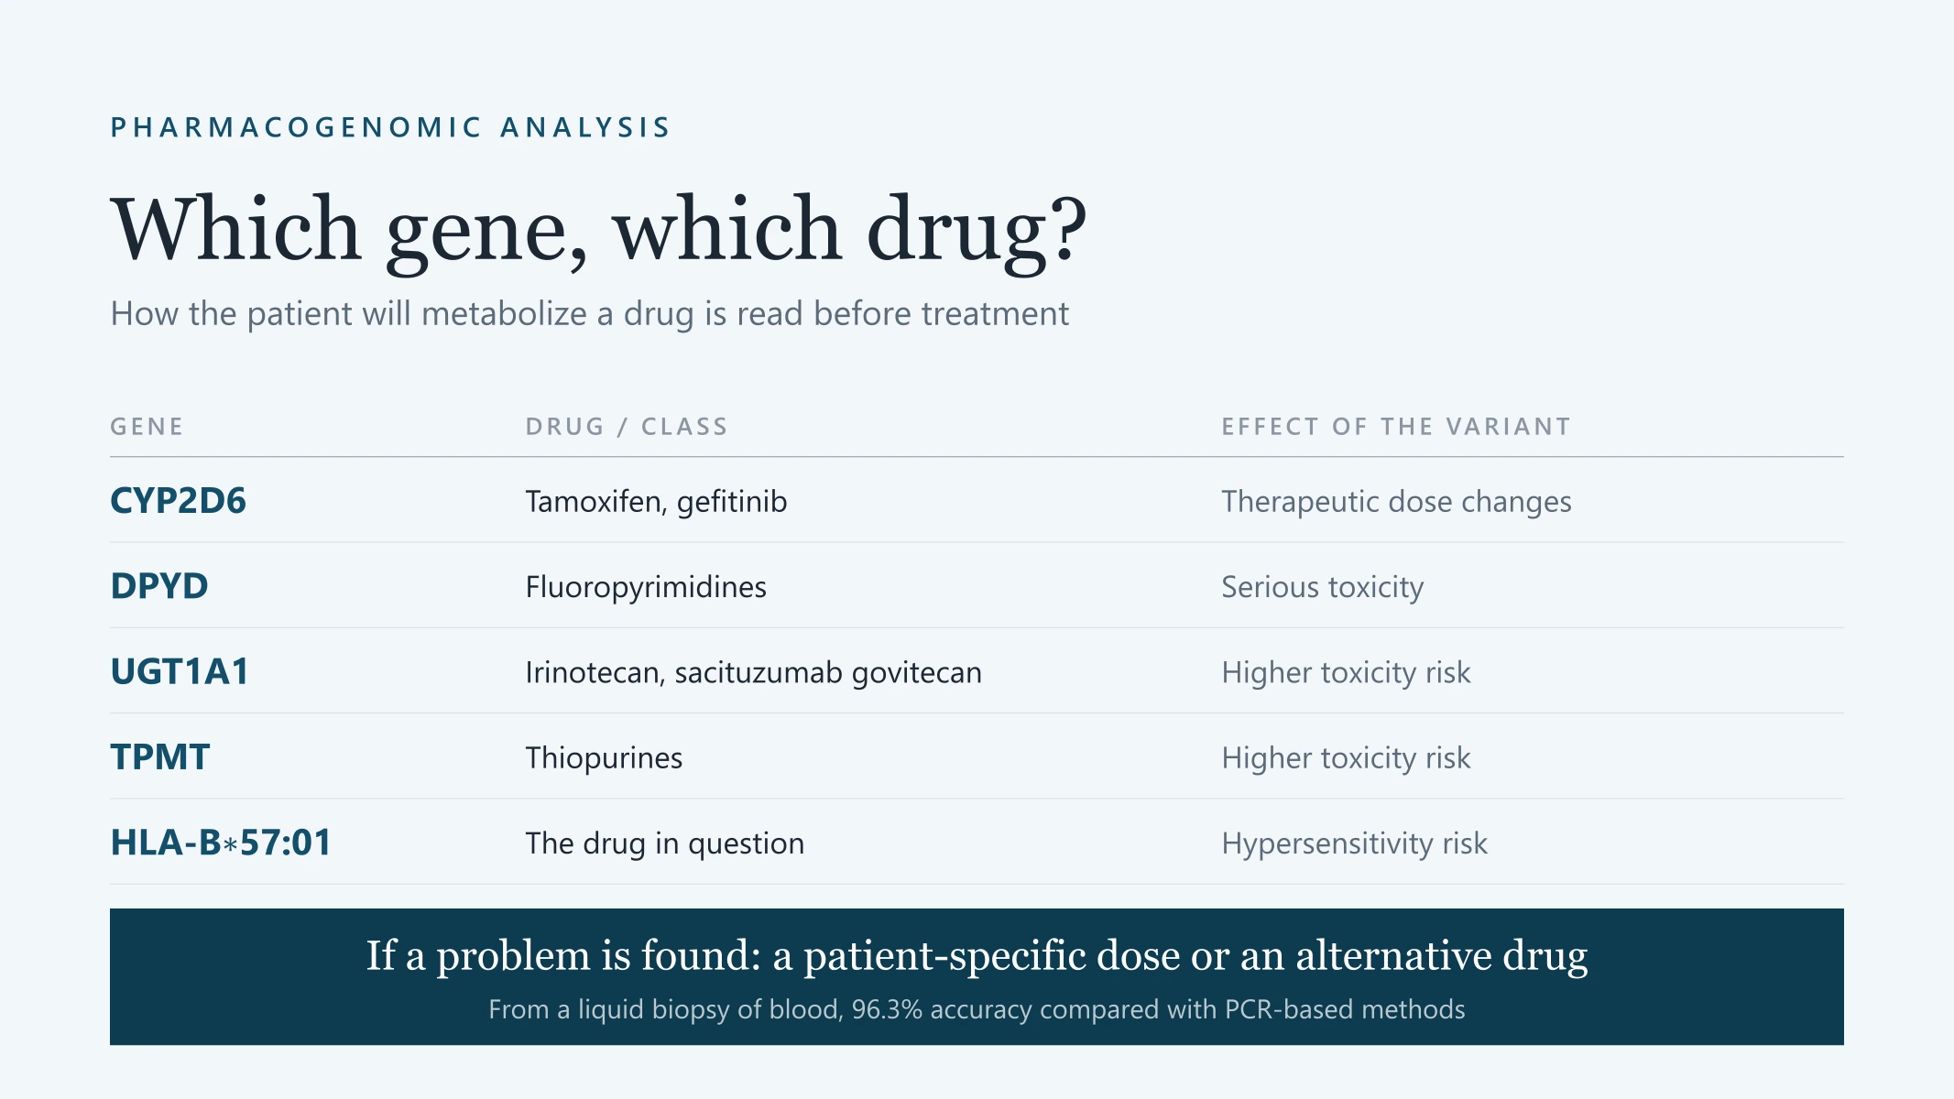Select the HLA-B*57:01 gene name
1954x1099 pixels.
pyautogui.click(x=221, y=843)
